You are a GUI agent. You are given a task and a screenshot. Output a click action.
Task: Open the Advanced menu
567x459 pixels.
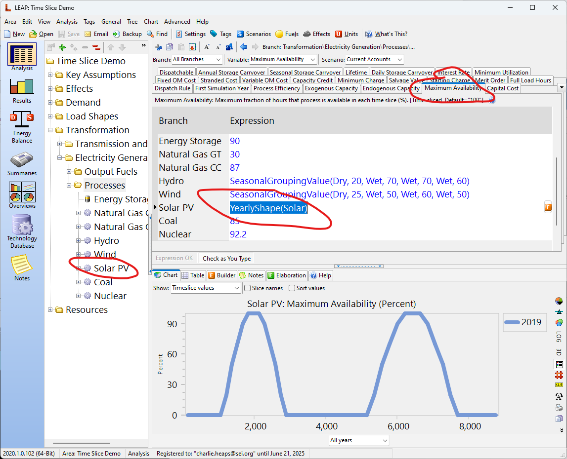(x=177, y=22)
